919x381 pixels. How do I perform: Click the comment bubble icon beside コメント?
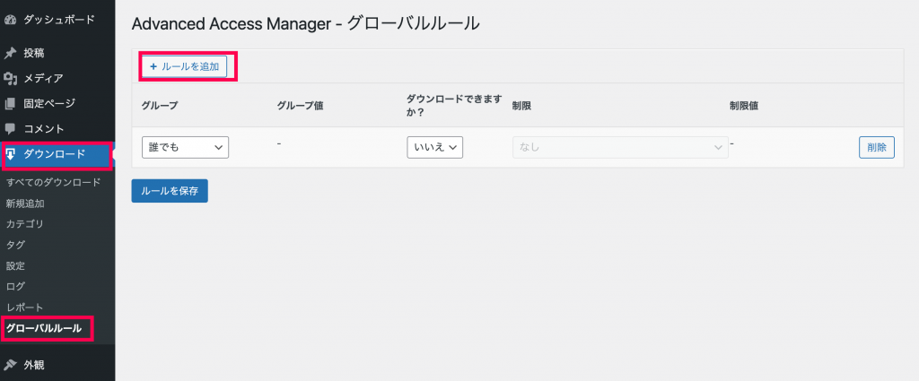(x=10, y=129)
